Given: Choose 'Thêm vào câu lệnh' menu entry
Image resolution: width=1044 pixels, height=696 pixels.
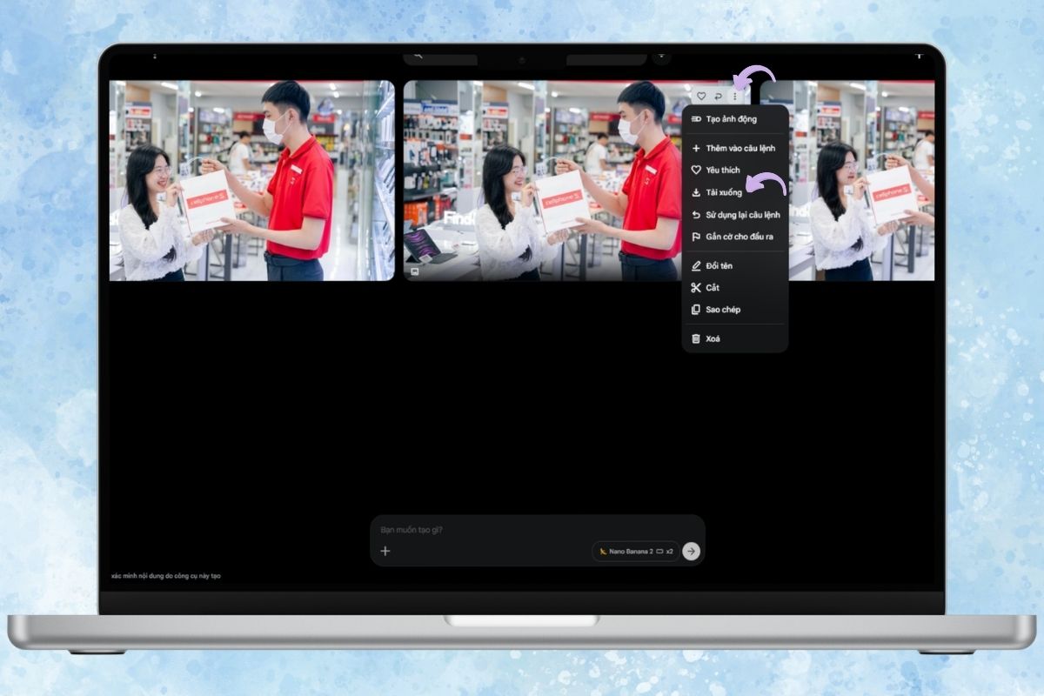Looking at the screenshot, I should click(x=739, y=149).
